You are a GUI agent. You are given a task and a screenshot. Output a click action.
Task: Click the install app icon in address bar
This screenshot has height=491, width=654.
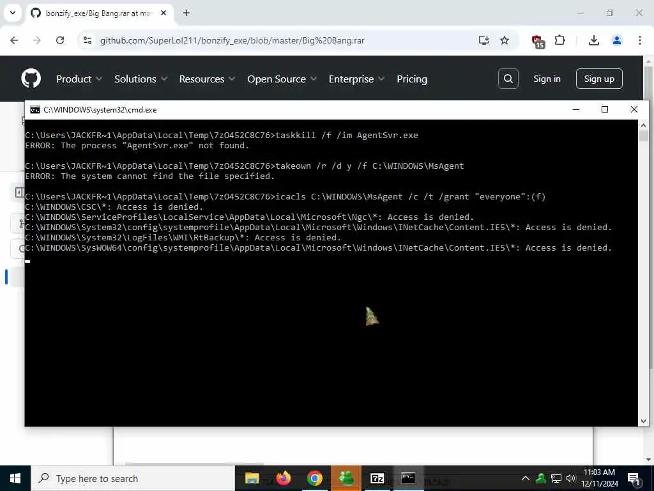pos(484,40)
